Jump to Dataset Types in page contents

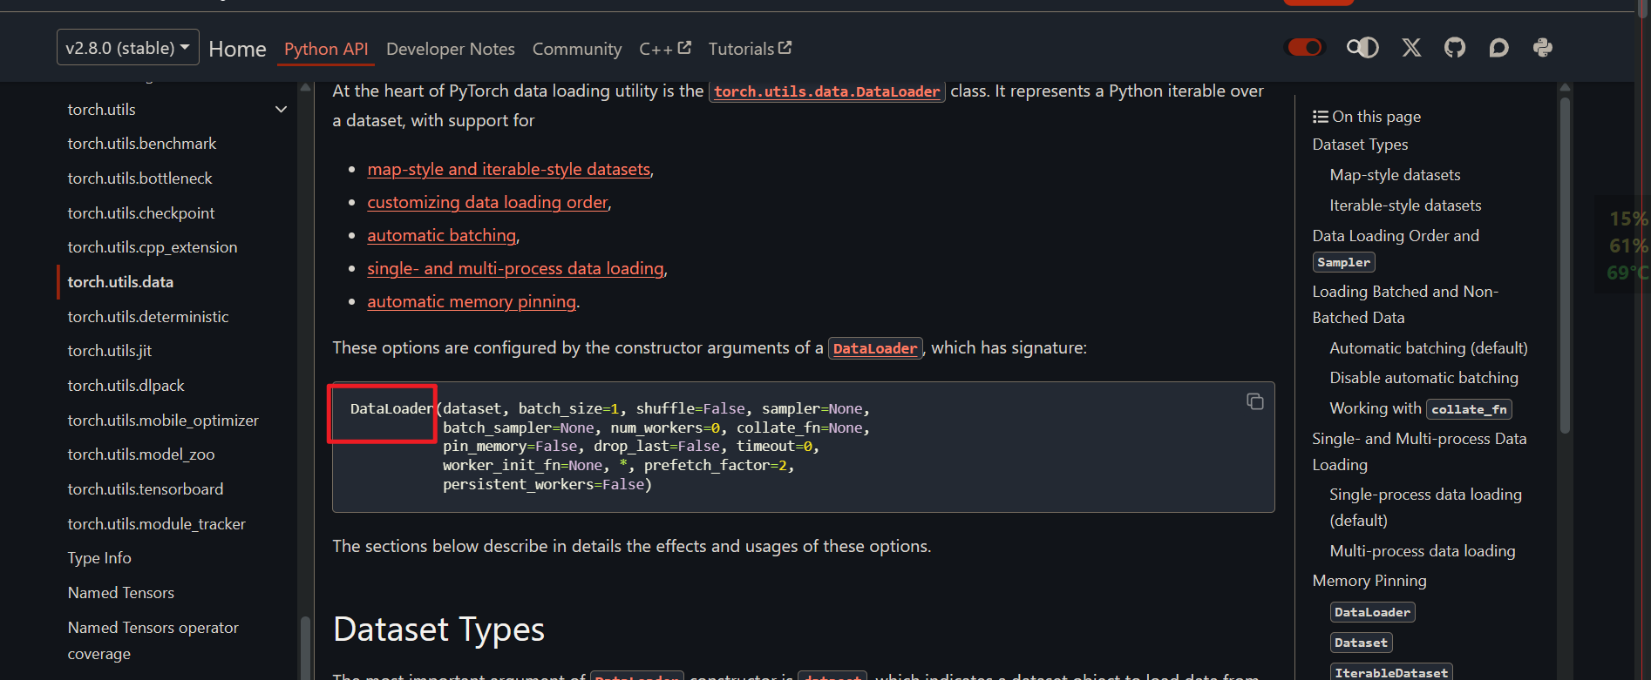1360,145
